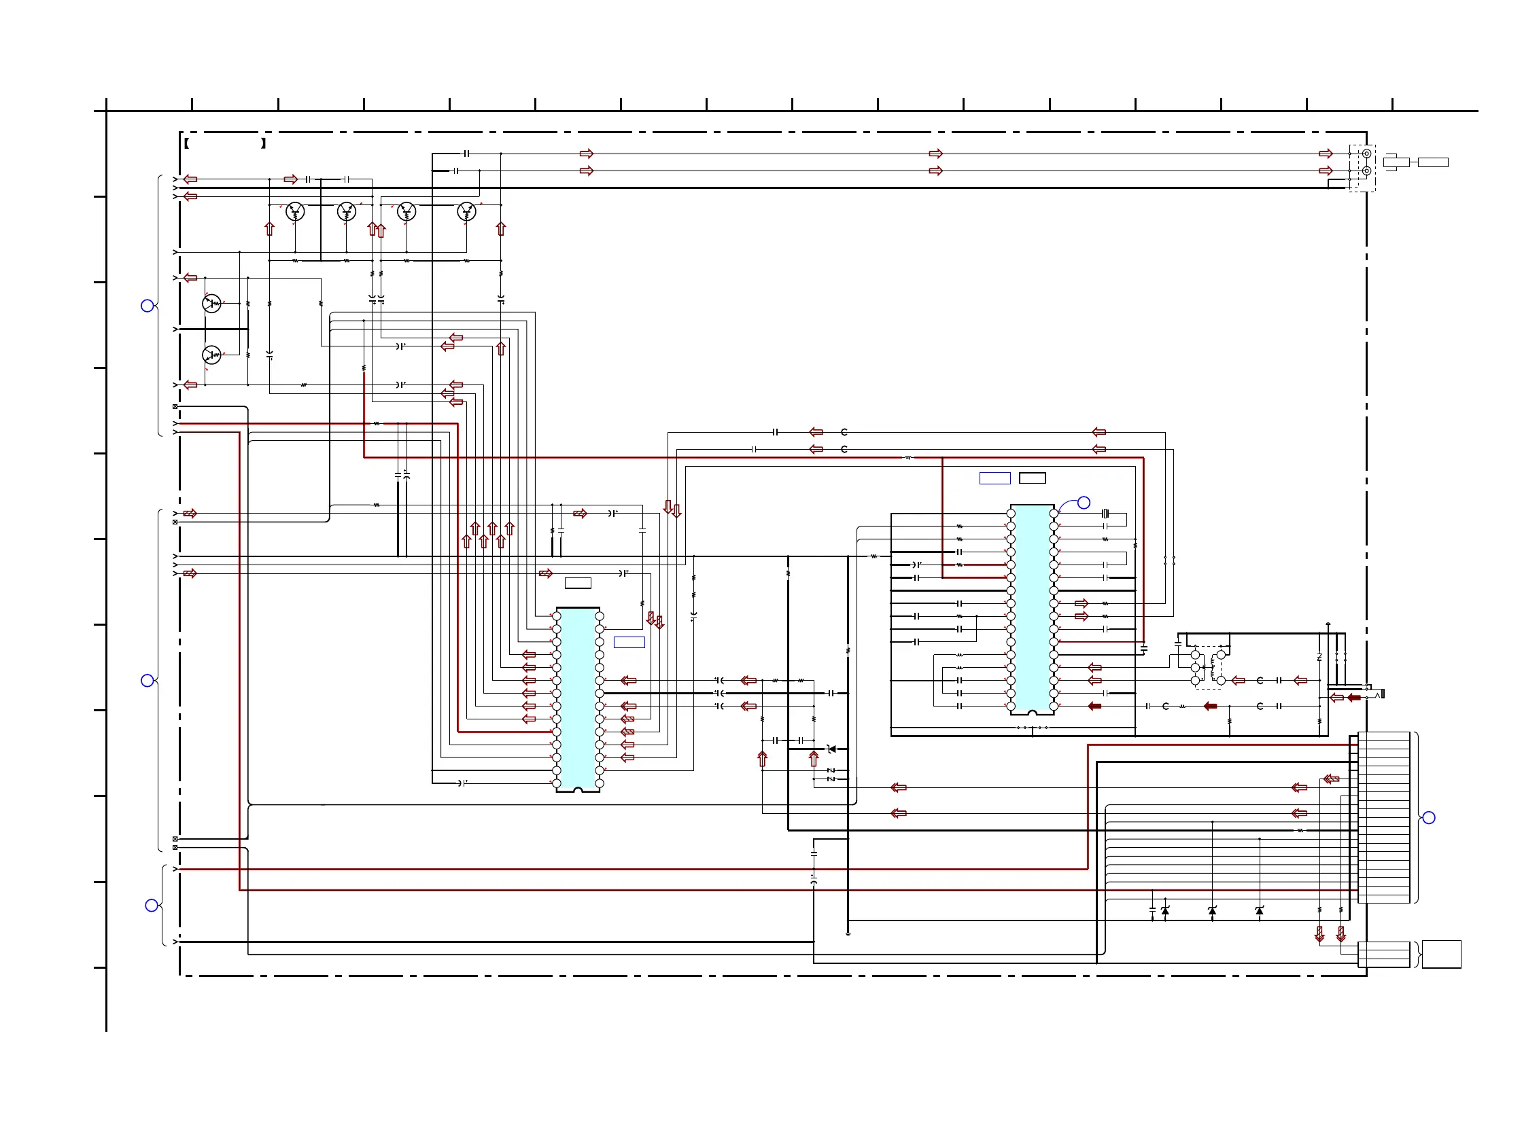Click the rectangular label box at far top right
Image resolution: width=1522 pixels, height=1144 pixels.
[x=1433, y=162]
